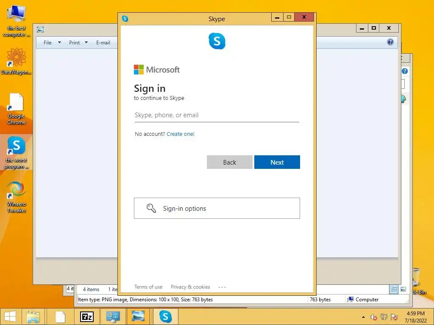434x325 pixels.
Task: Show hidden tray icons arrow
Action: click(363, 317)
